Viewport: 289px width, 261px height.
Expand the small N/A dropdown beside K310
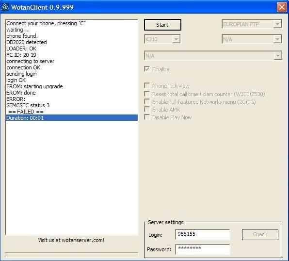point(277,39)
